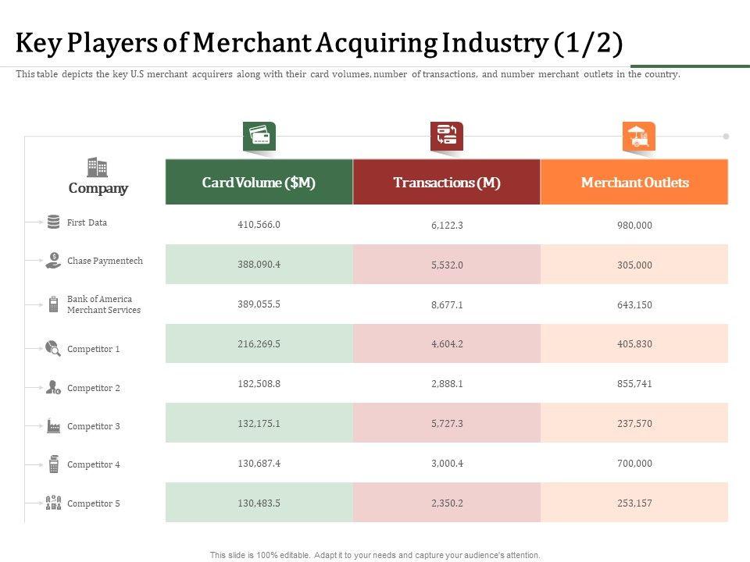This screenshot has width=750, height=562.
Task: Click the Bank of America icon
Action: (53, 304)
